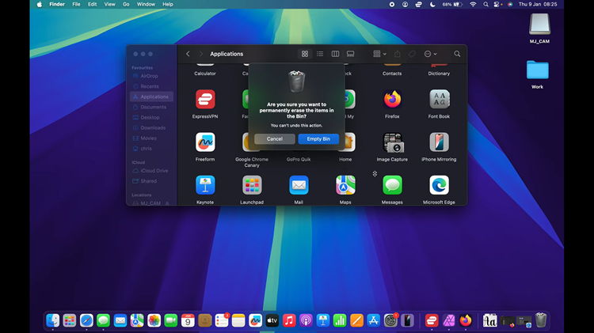Open the Apple menu
This screenshot has height=333, width=594.
[x=40, y=4]
